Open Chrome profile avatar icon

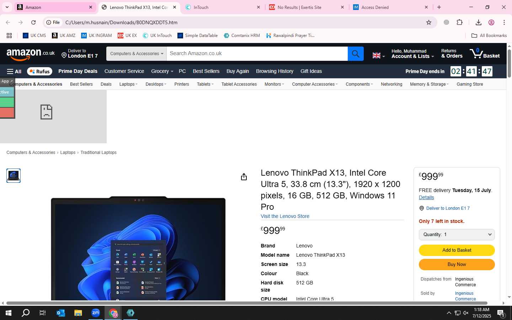491,22
